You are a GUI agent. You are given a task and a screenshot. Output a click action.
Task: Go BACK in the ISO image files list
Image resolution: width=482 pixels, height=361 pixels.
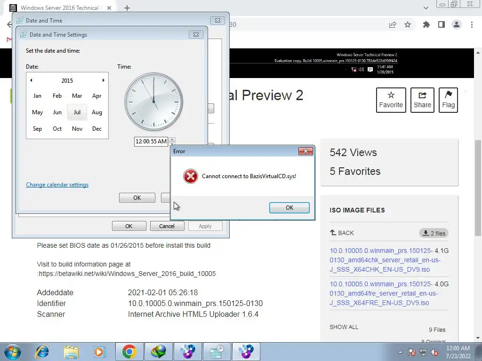click(342, 233)
